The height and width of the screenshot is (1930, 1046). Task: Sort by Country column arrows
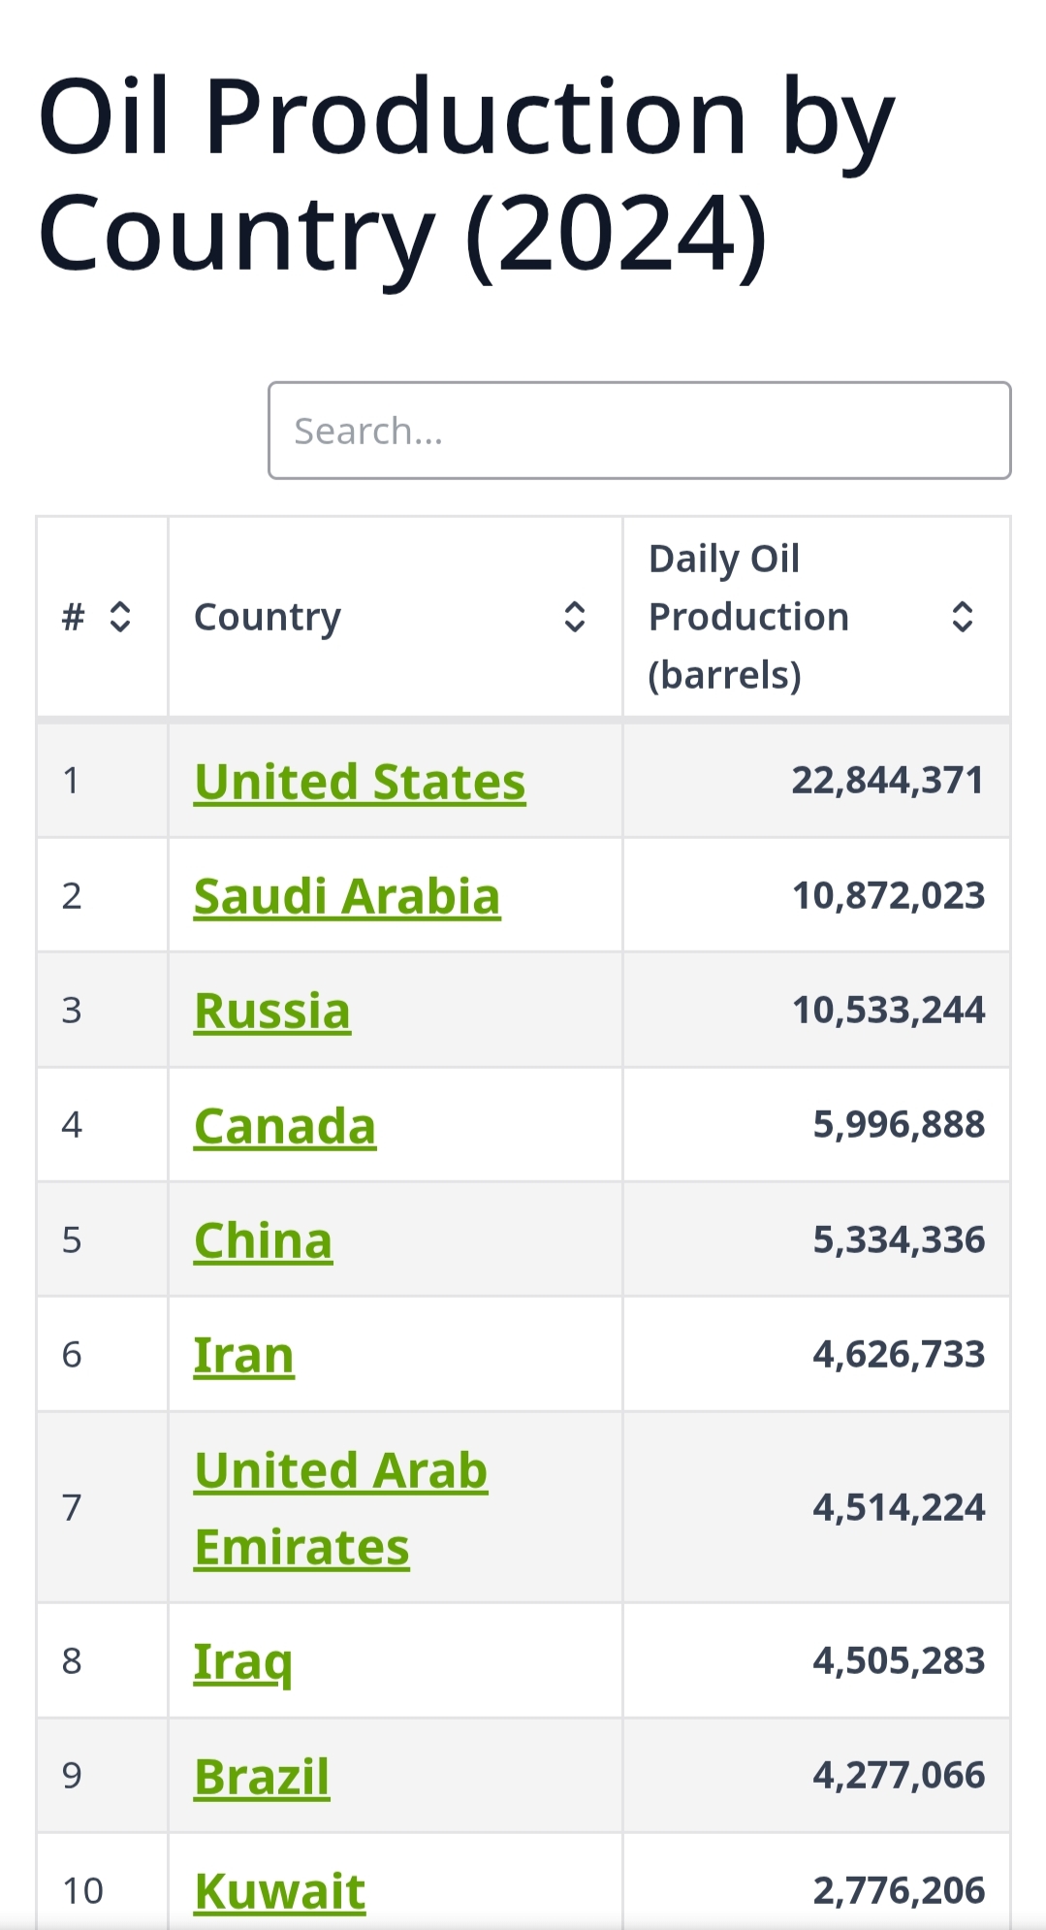[x=575, y=617]
